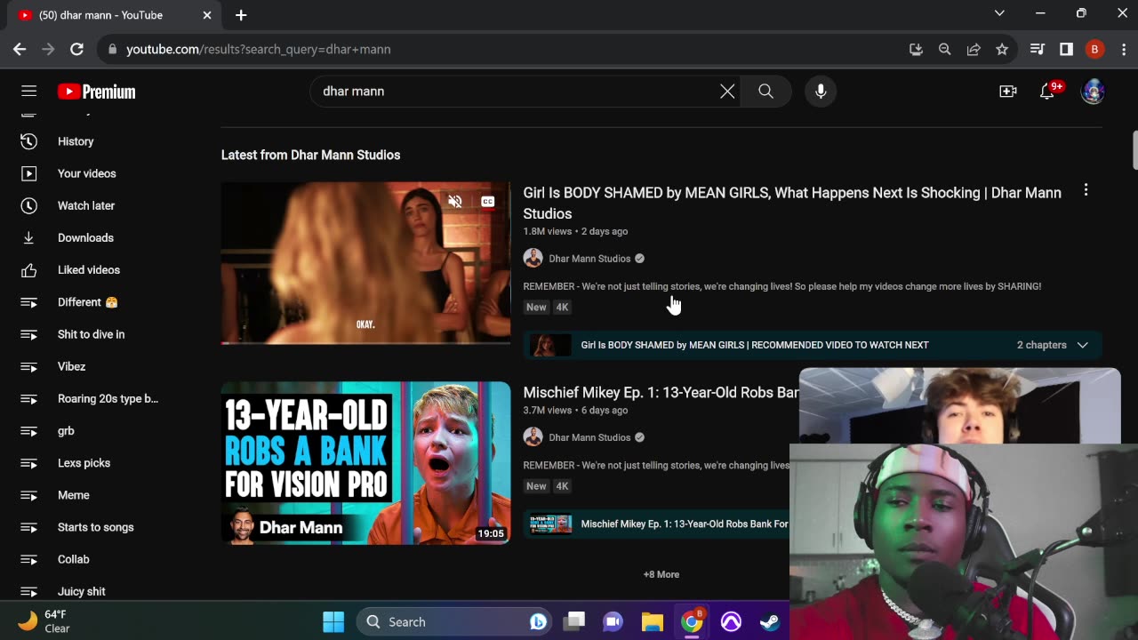The image size is (1138, 640).
Task: Click the playing Body Shamed video preview
Action: coord(365,263)
